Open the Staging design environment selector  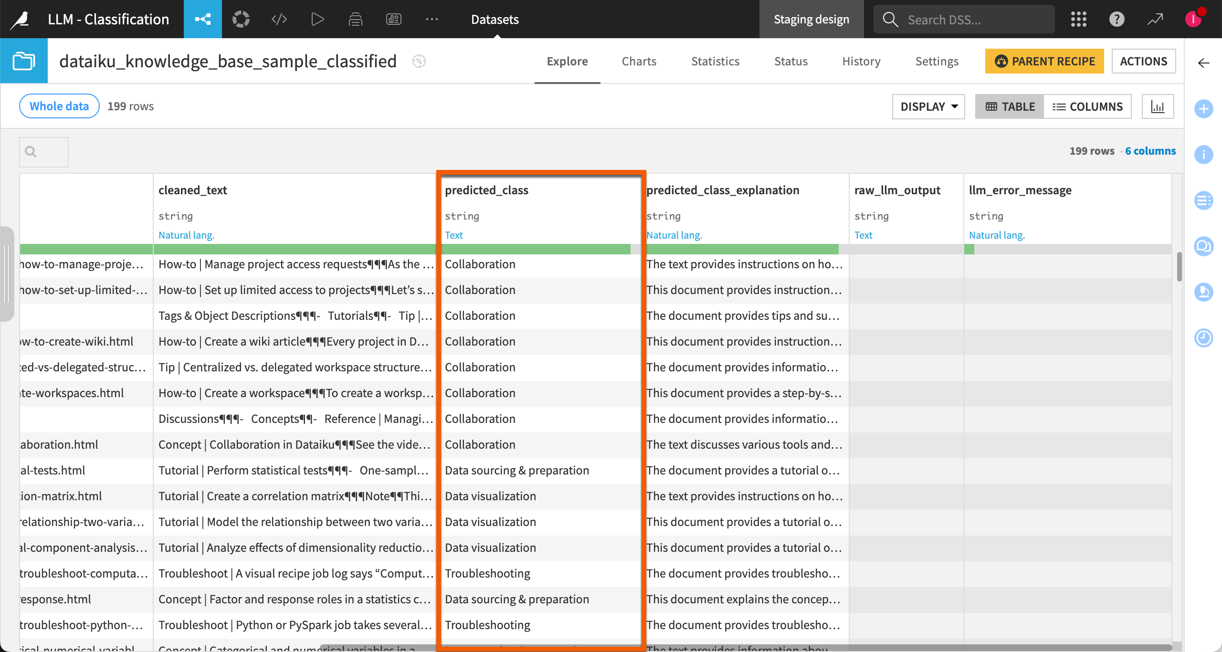[x=811, y=19]
